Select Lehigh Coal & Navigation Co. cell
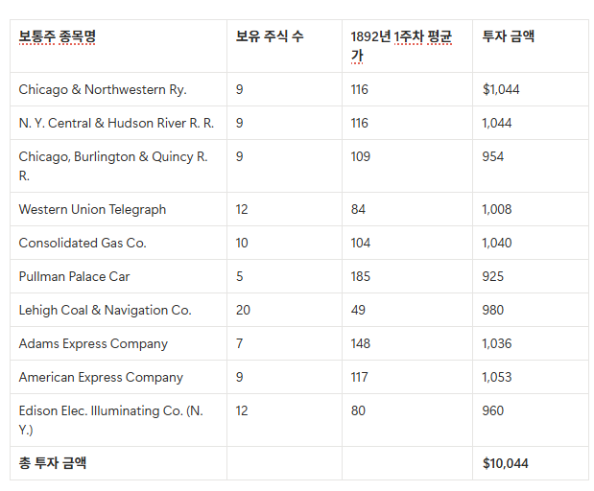Viewport: 594px width, 491px height. 105,310
